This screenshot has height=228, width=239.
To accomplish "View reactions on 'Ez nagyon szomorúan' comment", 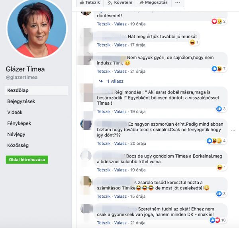I will (x=216, y=141).
